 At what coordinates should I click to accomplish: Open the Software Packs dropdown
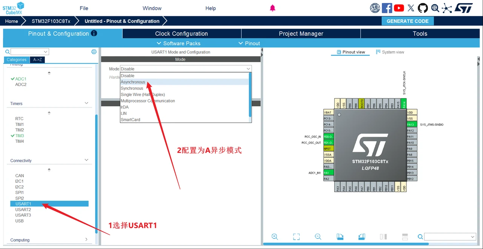point(178,43)
